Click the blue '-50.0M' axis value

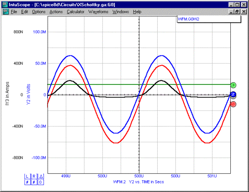40,126
